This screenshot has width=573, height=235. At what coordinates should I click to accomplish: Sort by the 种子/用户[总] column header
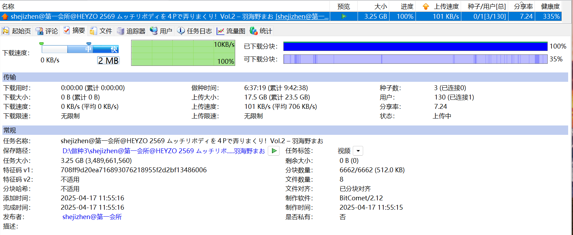[485, 6]
